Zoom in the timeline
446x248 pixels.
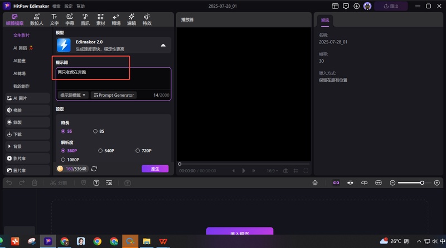(x=437, y=183)
